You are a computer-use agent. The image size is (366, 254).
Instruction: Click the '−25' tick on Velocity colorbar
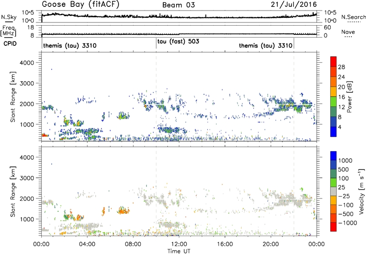tap(344, 196)
